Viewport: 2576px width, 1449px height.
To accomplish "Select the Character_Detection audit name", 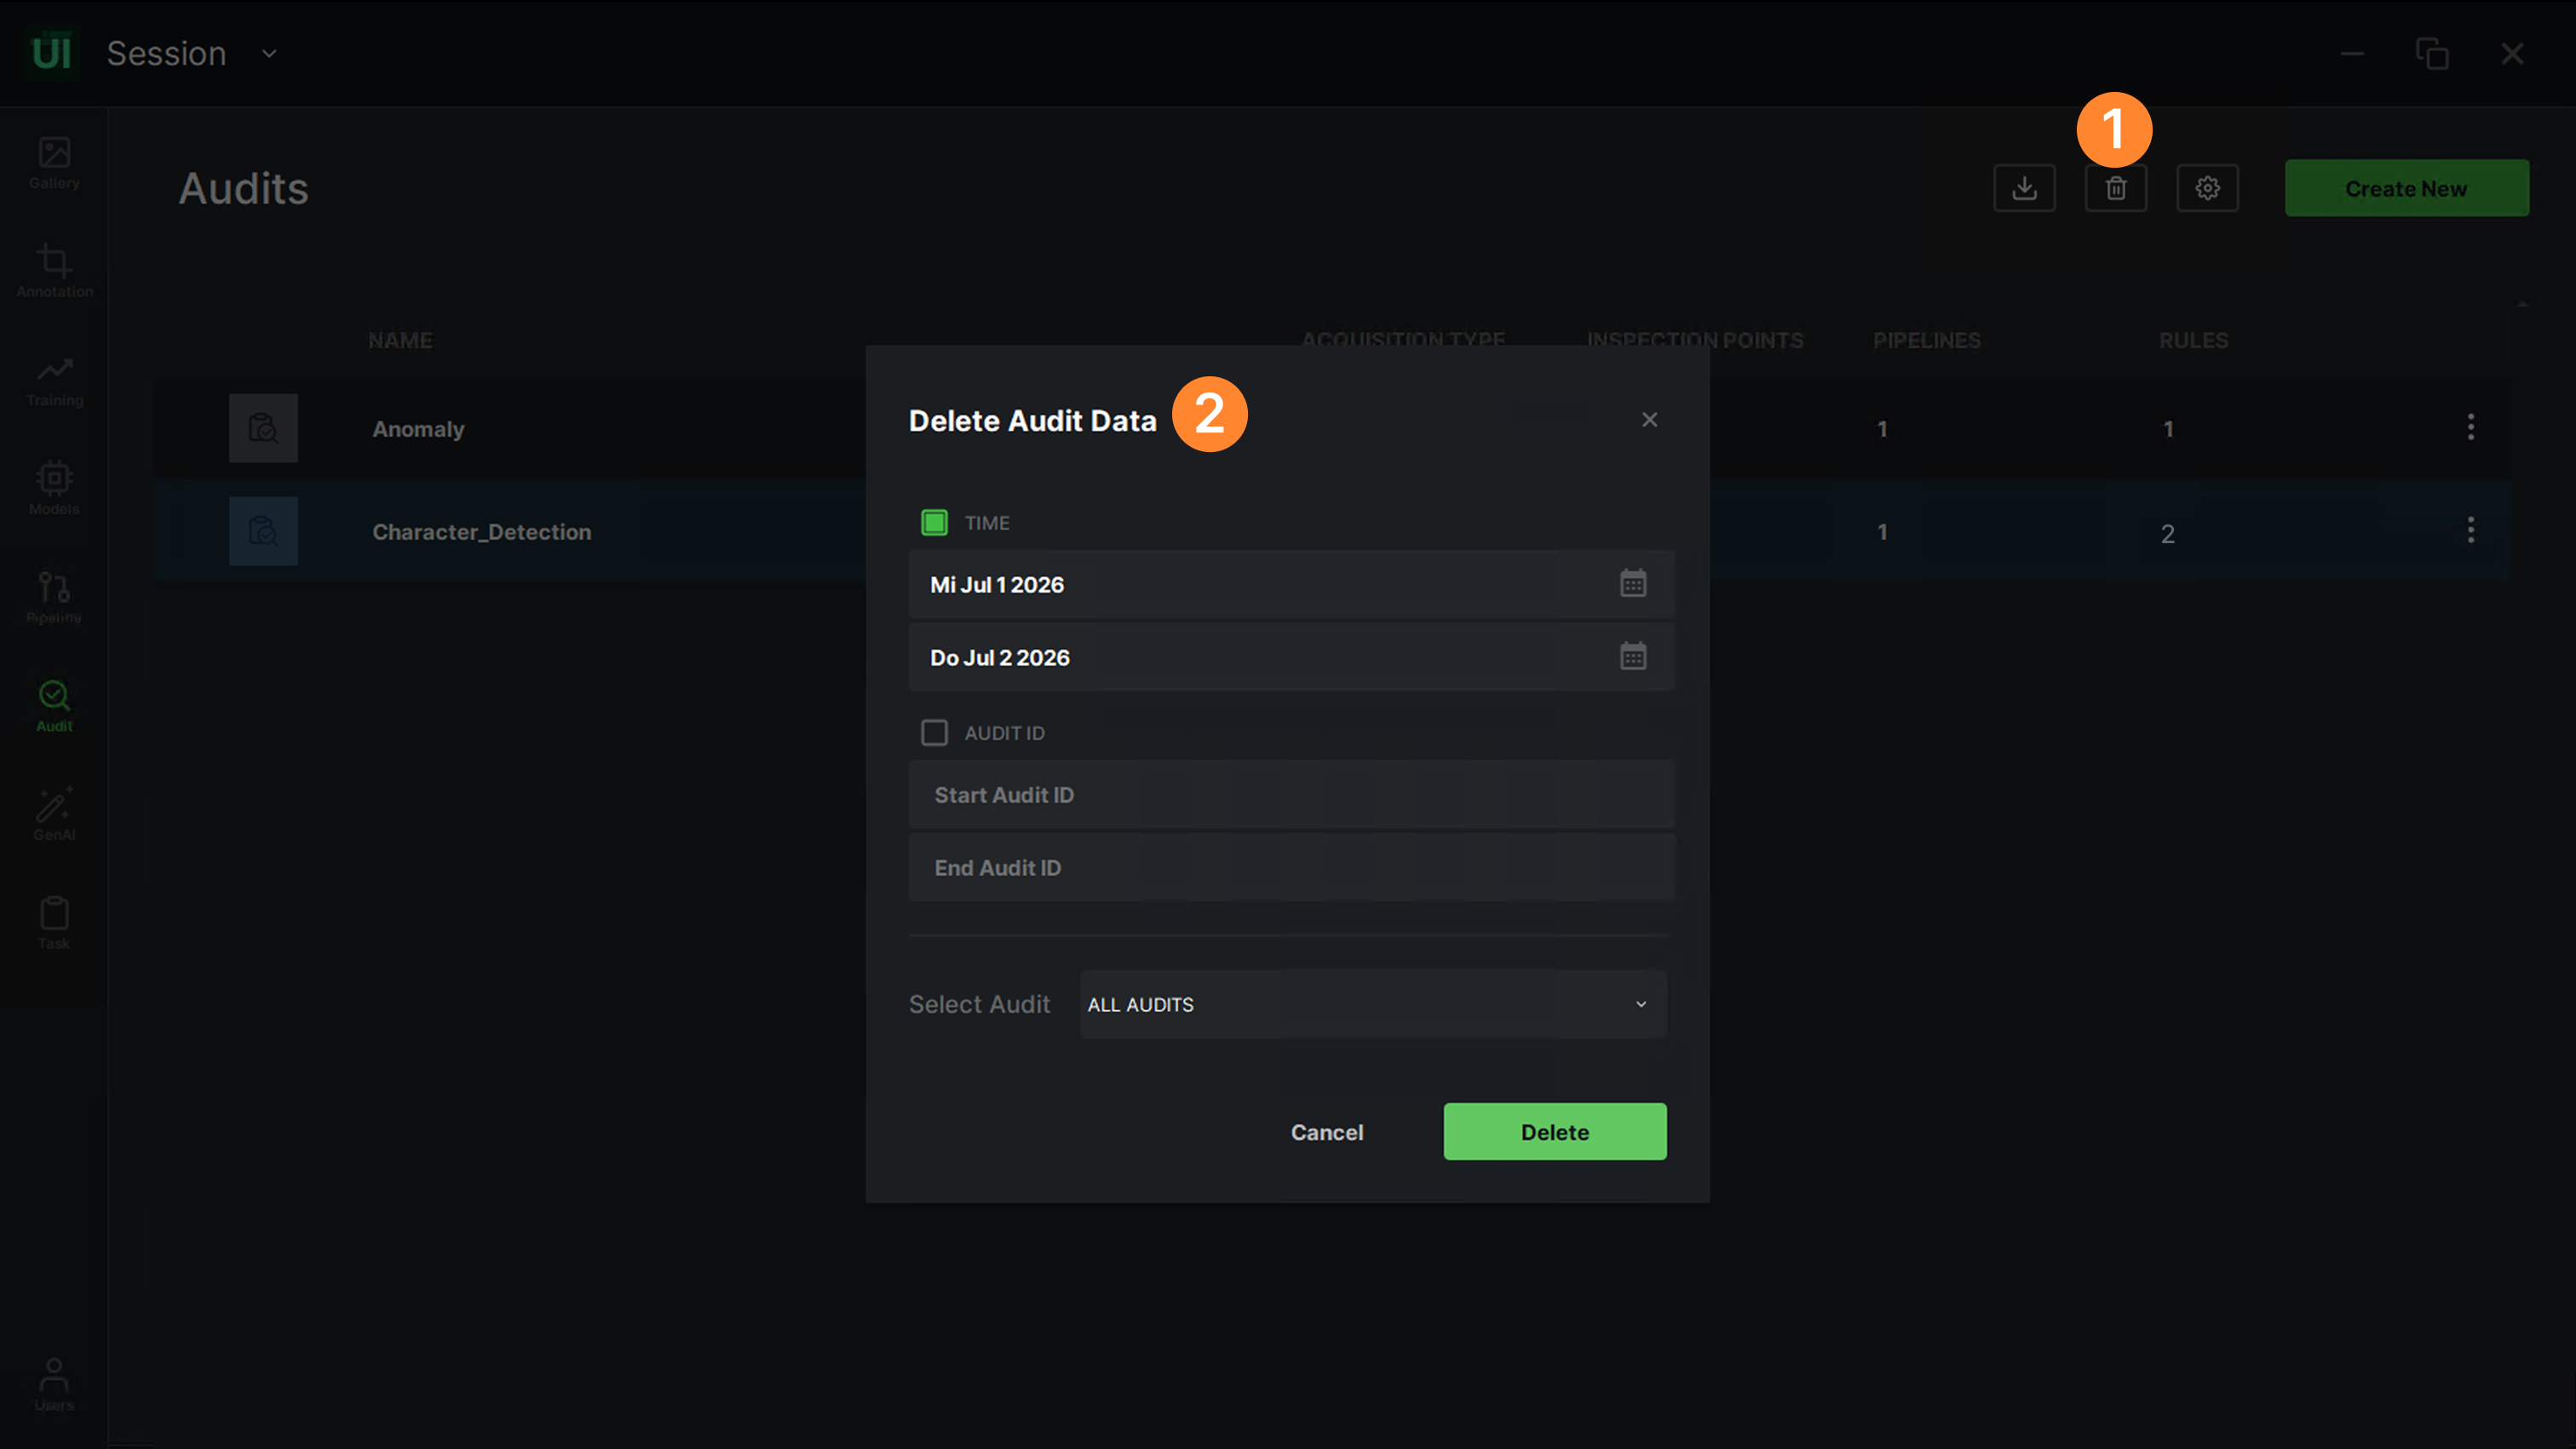I will tap(482, 531).
